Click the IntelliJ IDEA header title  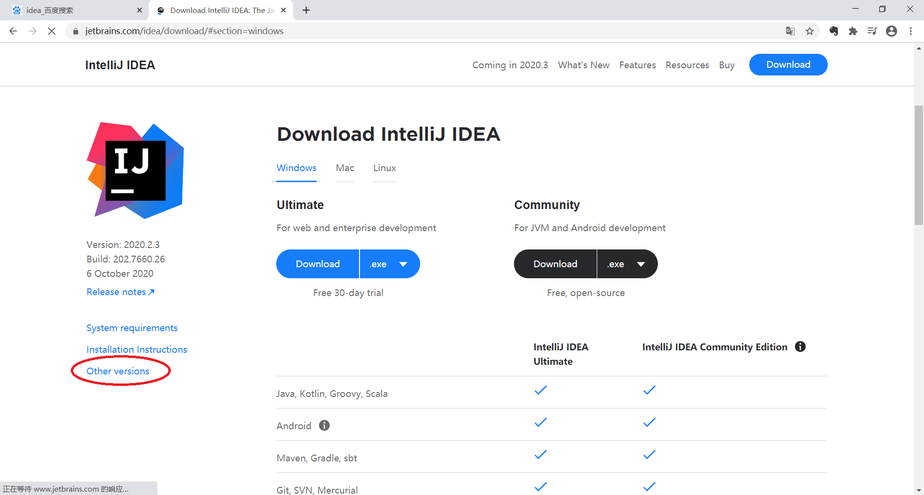pyautogui.click(x=120, y=65)
